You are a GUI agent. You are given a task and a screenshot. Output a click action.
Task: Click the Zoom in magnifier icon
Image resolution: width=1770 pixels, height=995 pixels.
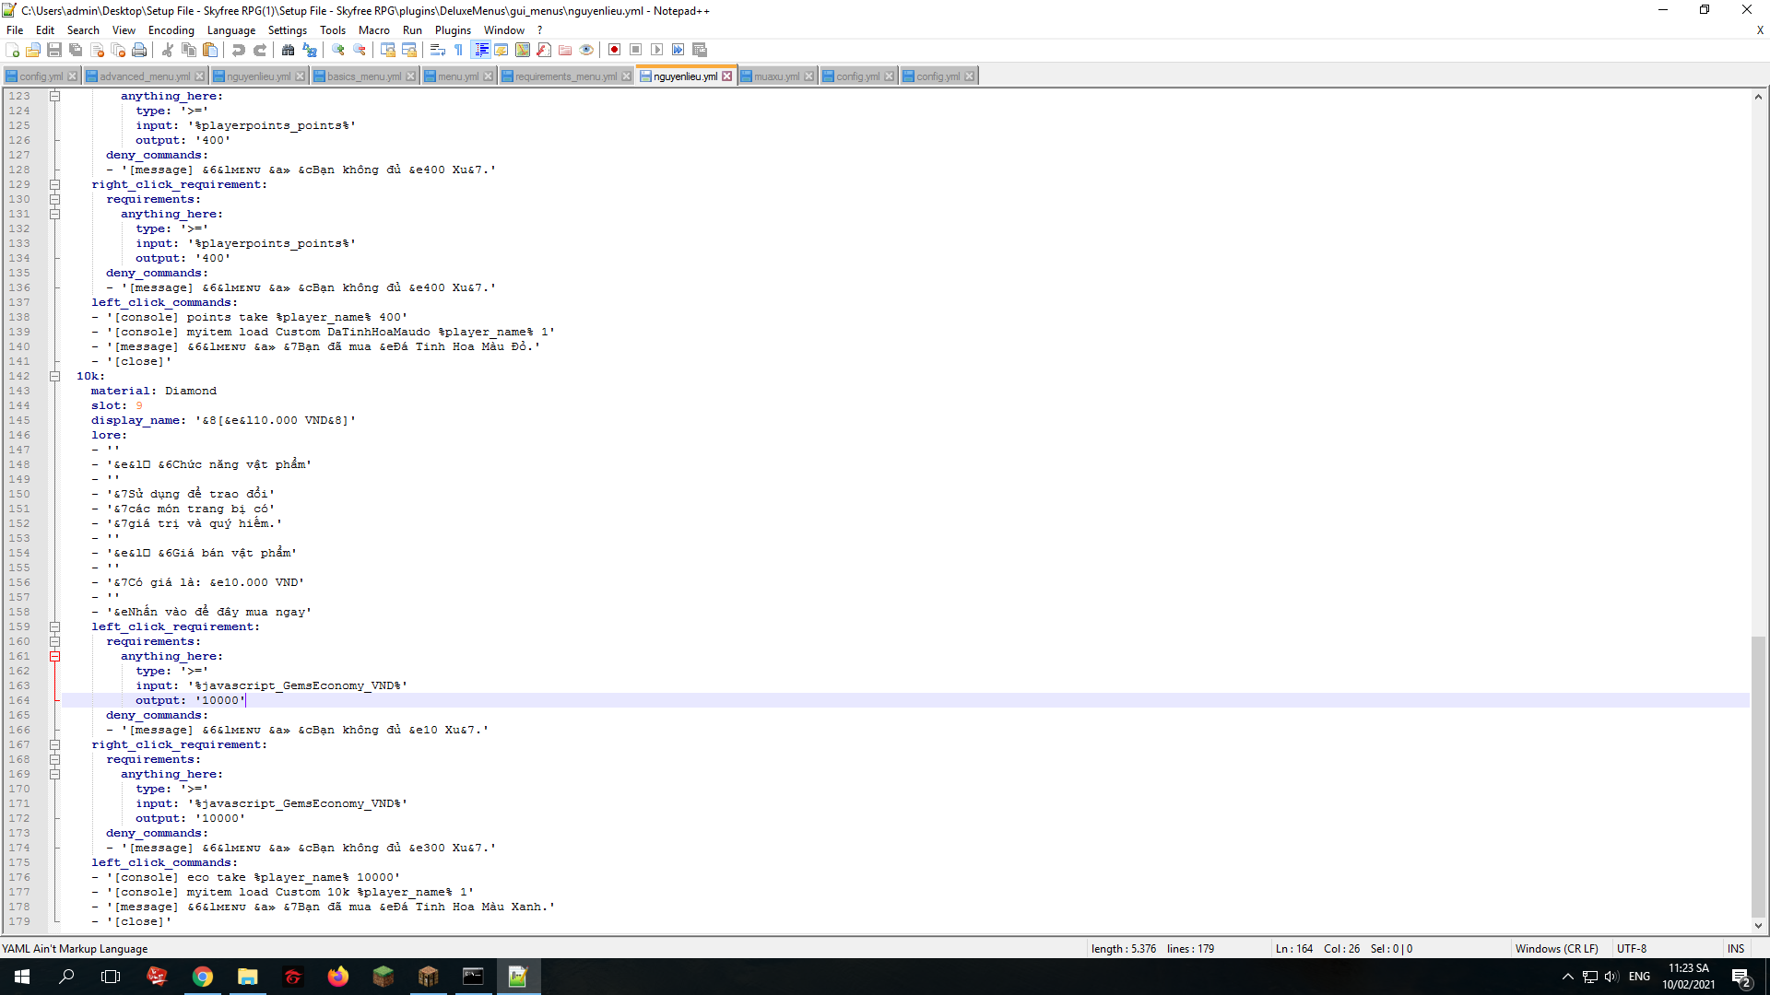[x=338, y=50]
